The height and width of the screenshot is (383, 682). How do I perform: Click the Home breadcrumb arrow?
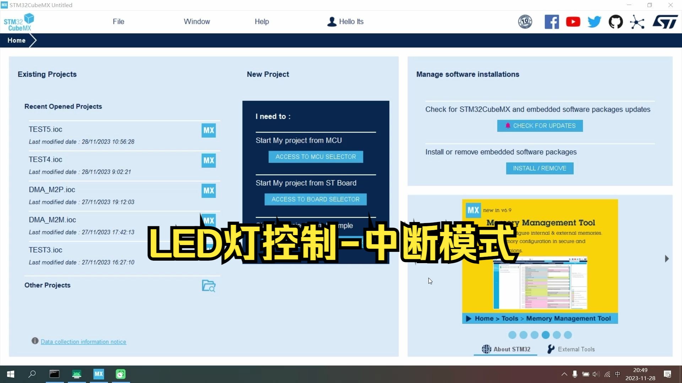tap(33, 40)
